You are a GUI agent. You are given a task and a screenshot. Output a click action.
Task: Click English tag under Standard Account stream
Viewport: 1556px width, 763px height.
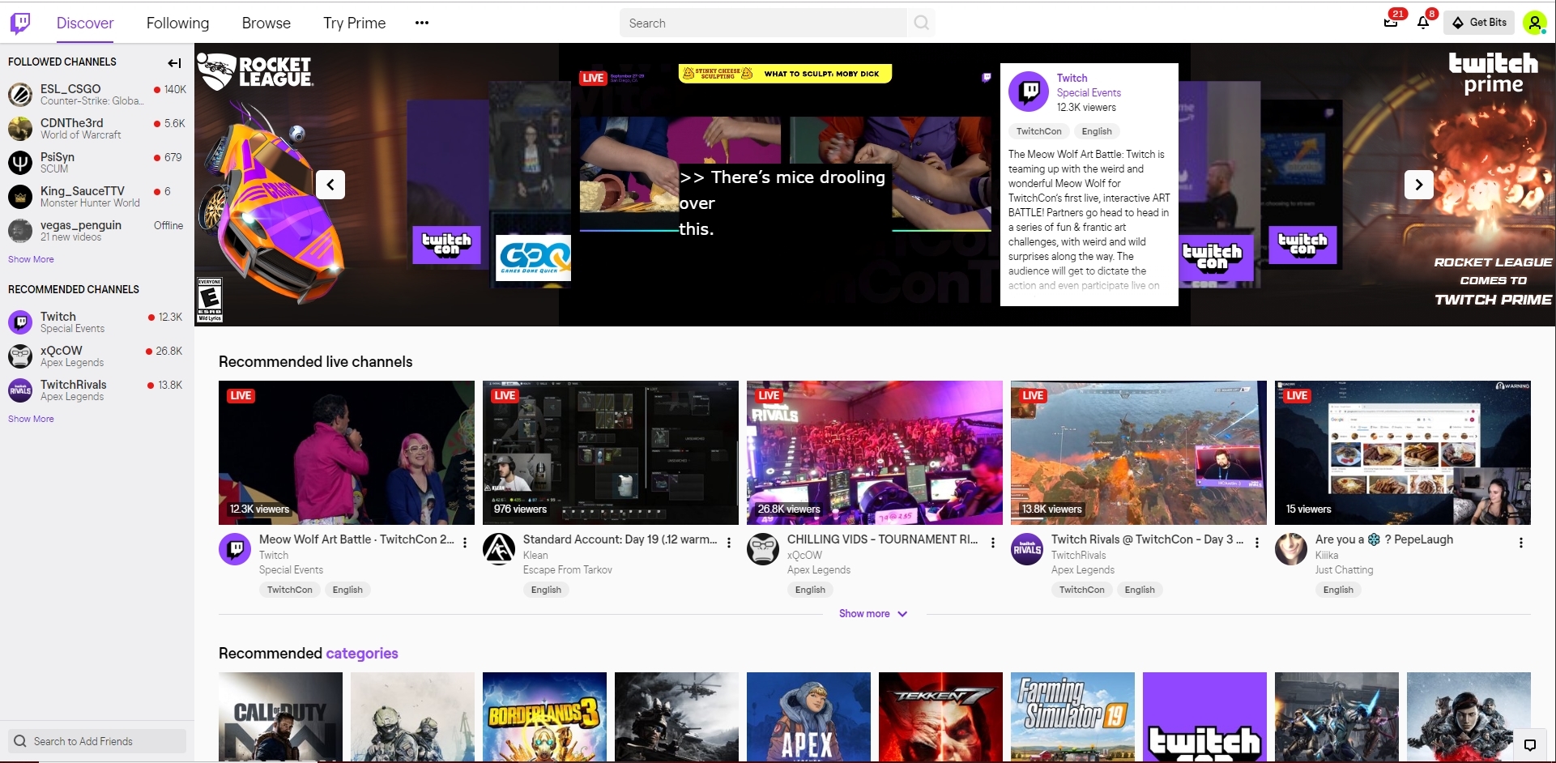546,590
